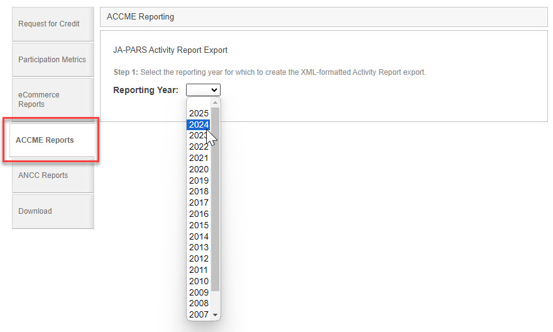553x332 pixels.
Task: Click the year list scrollbar thumb
Action: (215, 199)
